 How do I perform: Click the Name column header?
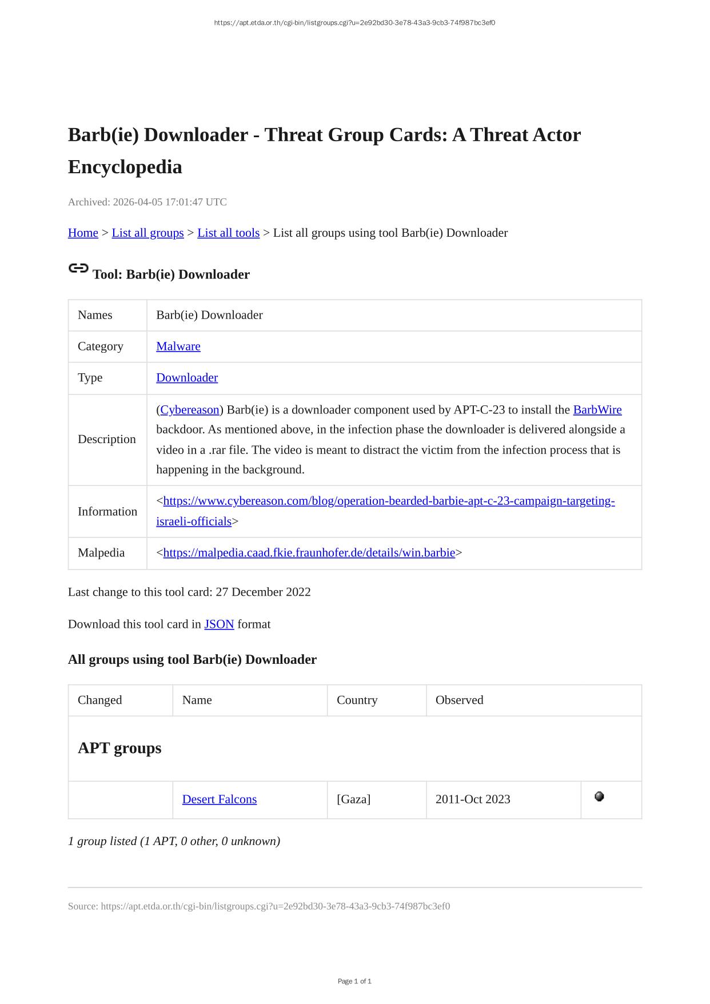197,700
